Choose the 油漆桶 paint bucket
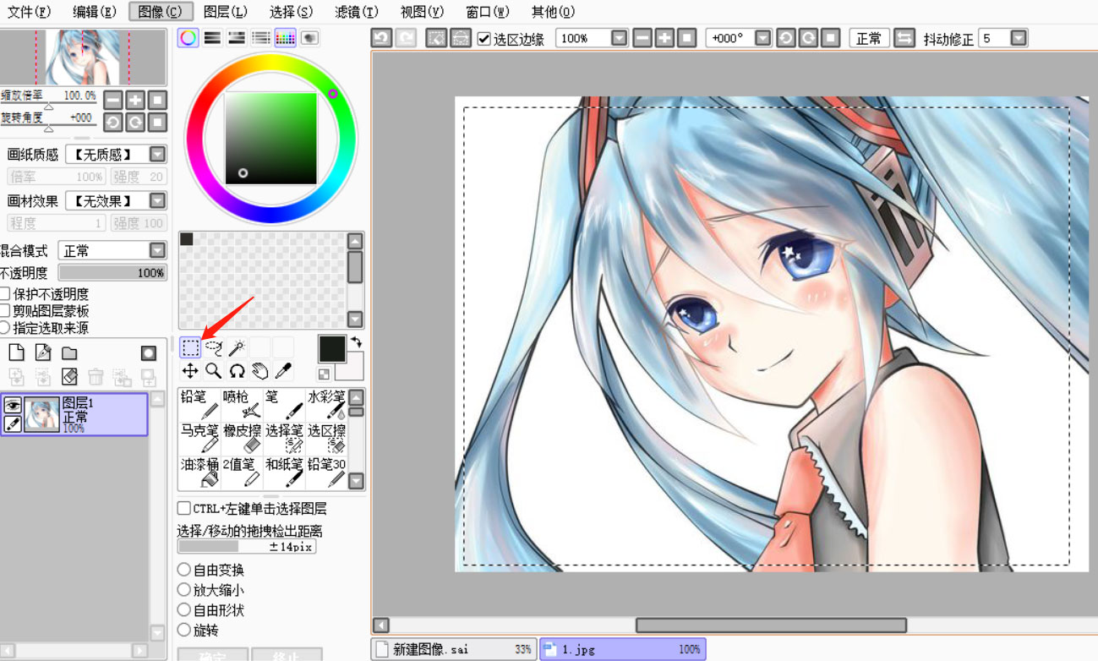This screenshot has height=661, width=1098. click(199, 473)
